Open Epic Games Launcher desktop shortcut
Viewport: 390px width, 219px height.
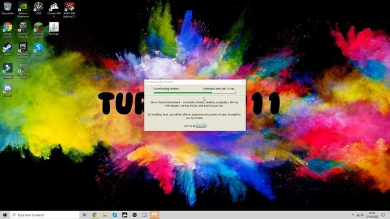pyautogui.click(x=23, y=50)
